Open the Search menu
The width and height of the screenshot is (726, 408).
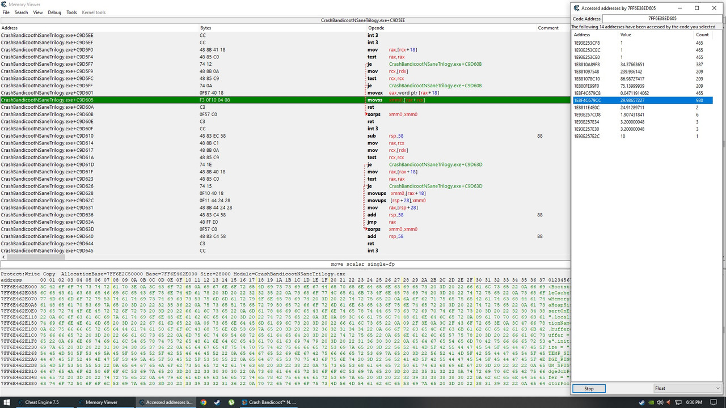click(21, 12)
